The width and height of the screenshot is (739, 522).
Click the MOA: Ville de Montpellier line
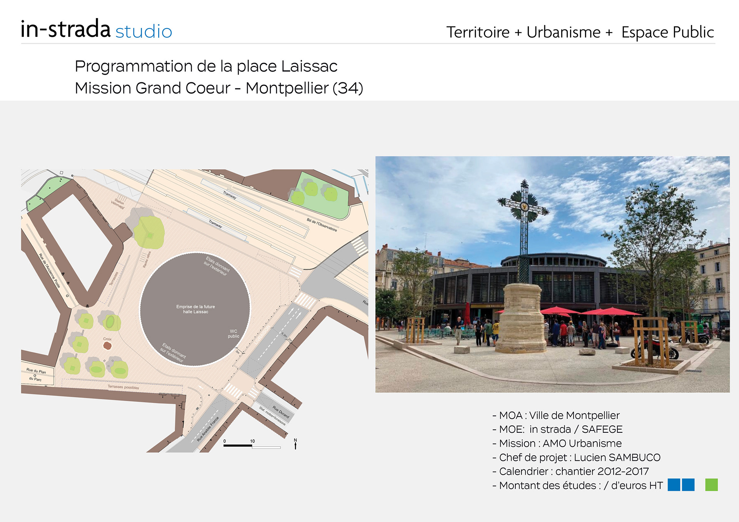(x=556, y=415)
